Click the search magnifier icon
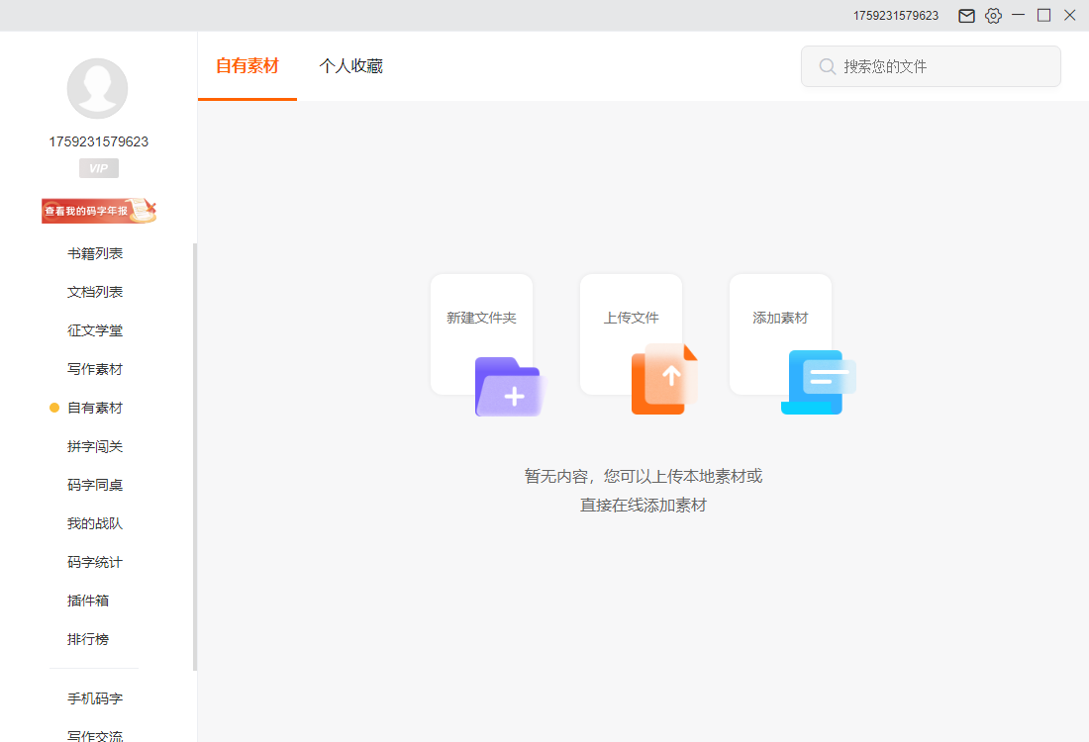Viewport: 1089px width, 742px height. tap(828, 66)
